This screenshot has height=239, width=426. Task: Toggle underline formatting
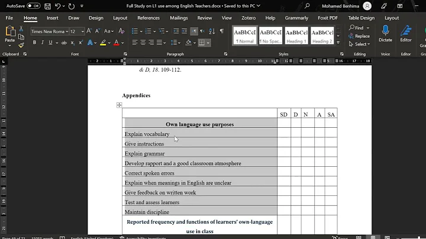(x=50, y=43)
